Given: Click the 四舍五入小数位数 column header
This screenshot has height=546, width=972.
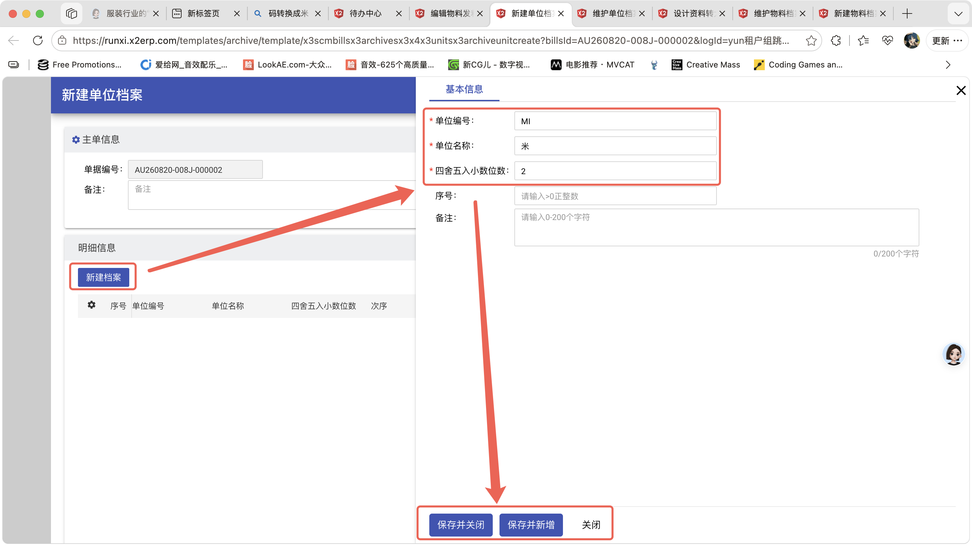Looking at the screenshot, I should click(x=323, y=306).
